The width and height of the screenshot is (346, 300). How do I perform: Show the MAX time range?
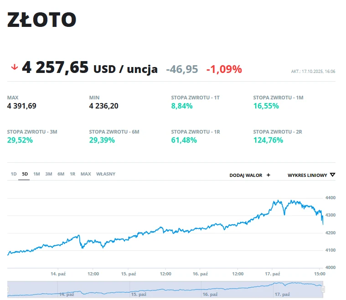(86, 174)
